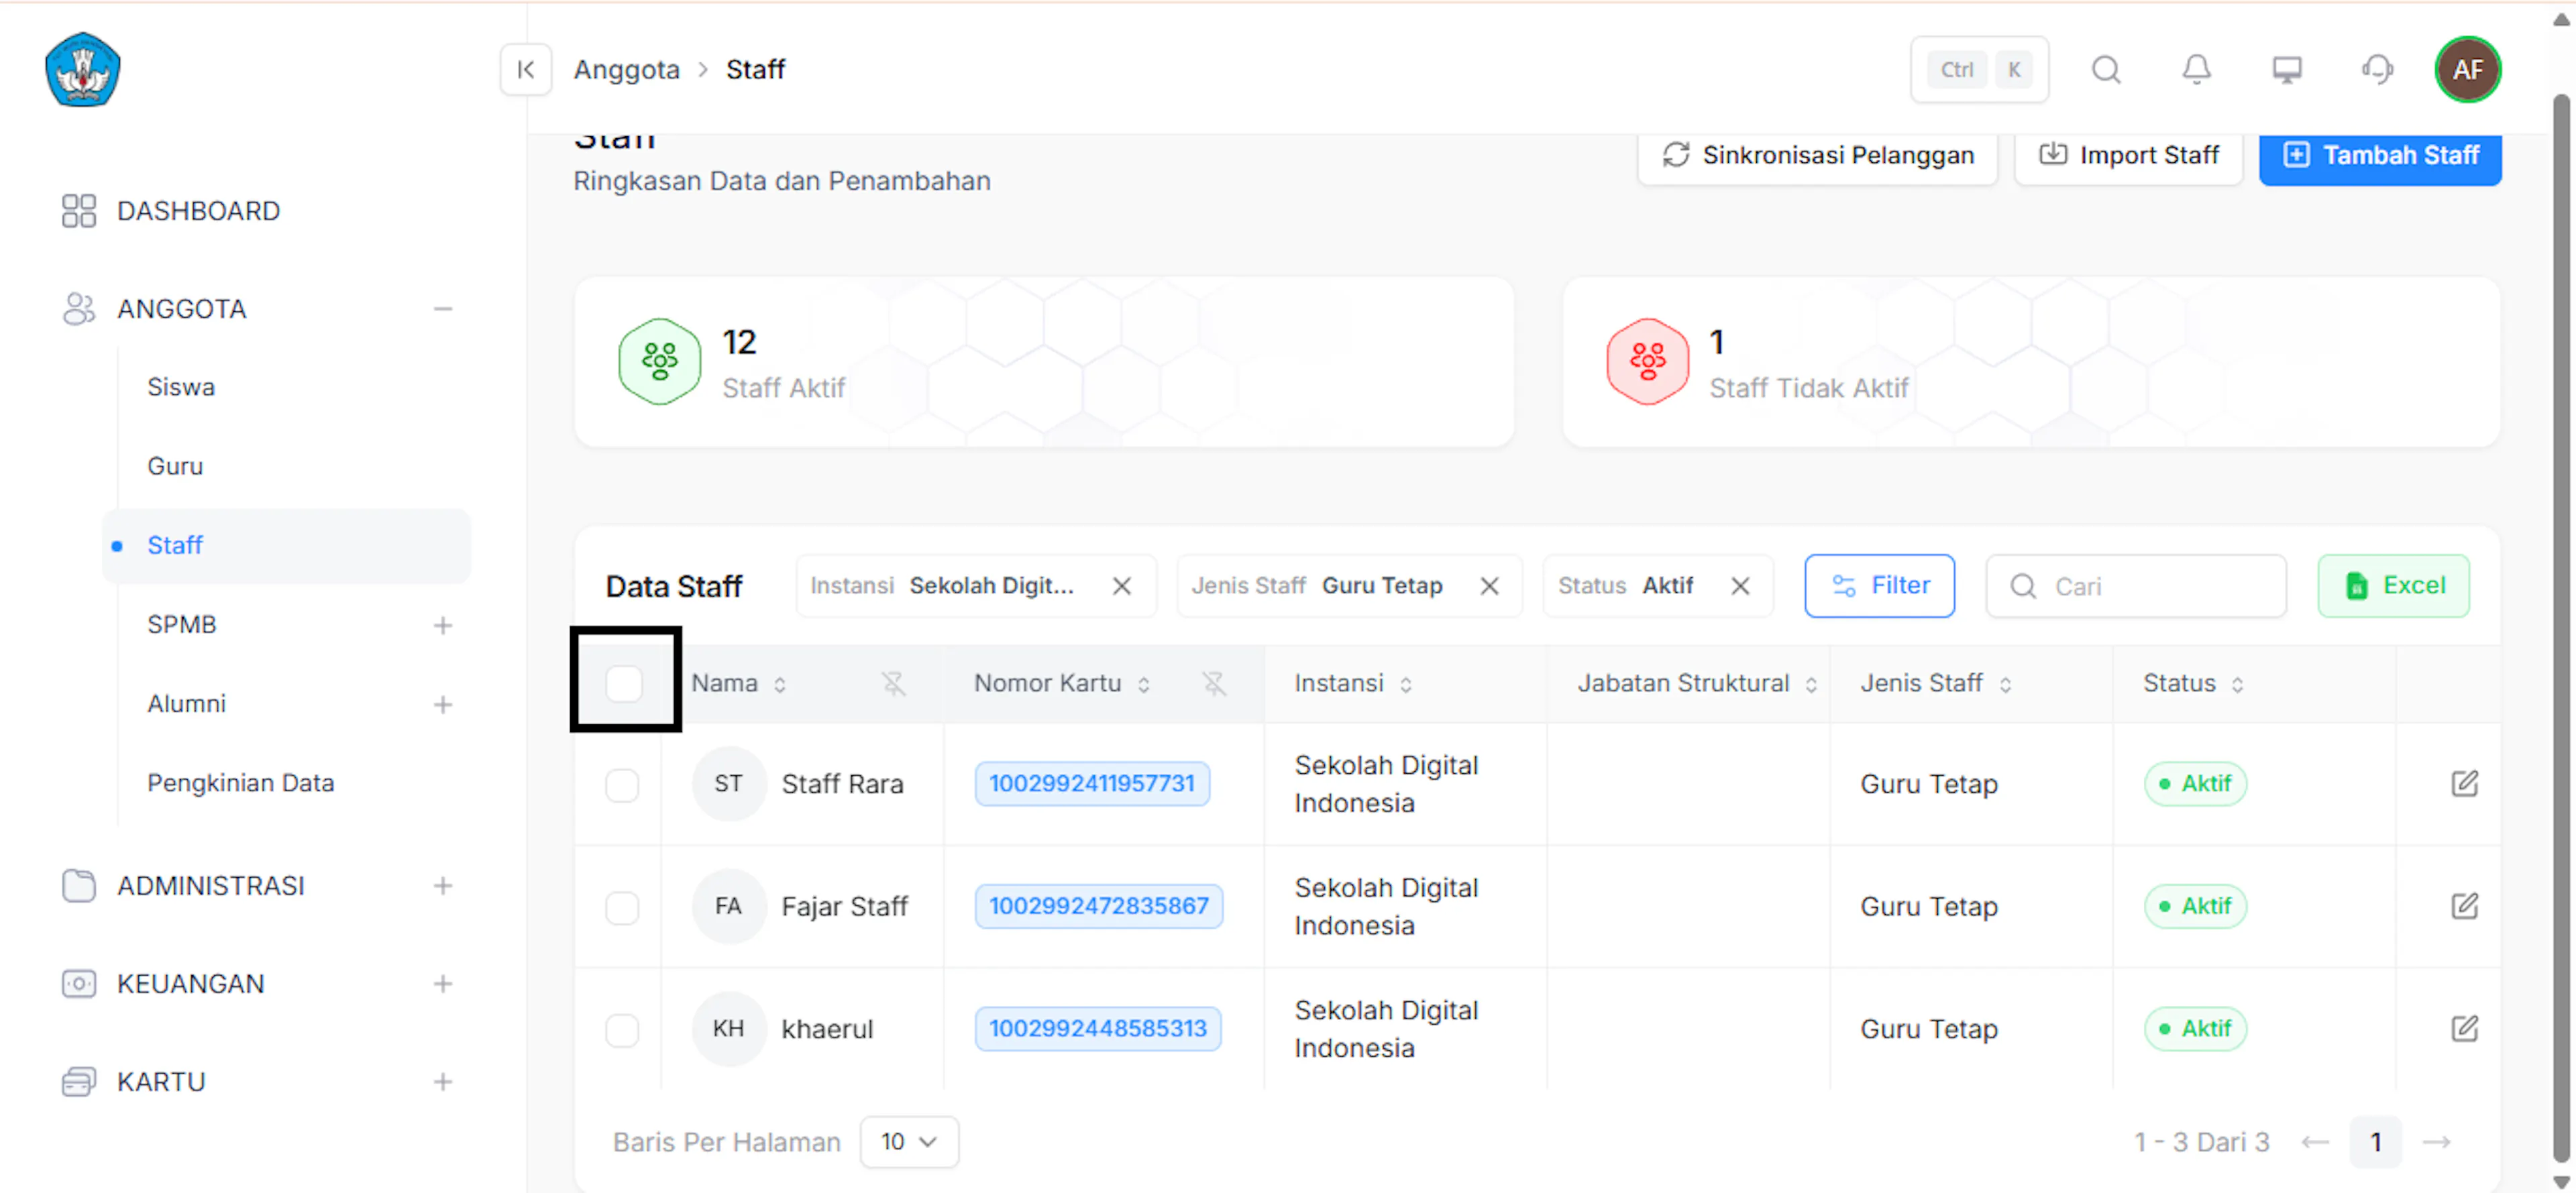Sort the table by Jenis Staff

(x=2005, y=684)
